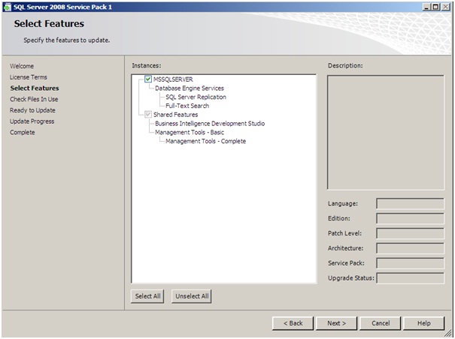Click the Select Features step
The height and width of the screenshot is (339, 455).
pyautogui.click(x=35, y=88)
